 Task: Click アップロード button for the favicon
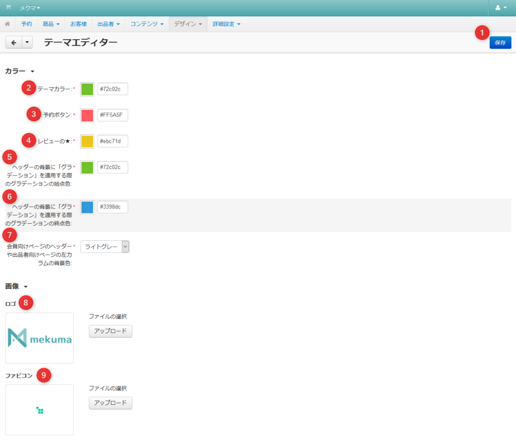click(110, 403)
